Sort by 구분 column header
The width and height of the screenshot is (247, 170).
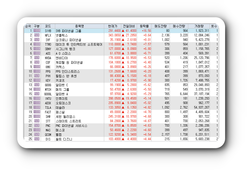(x=37, y=26)
